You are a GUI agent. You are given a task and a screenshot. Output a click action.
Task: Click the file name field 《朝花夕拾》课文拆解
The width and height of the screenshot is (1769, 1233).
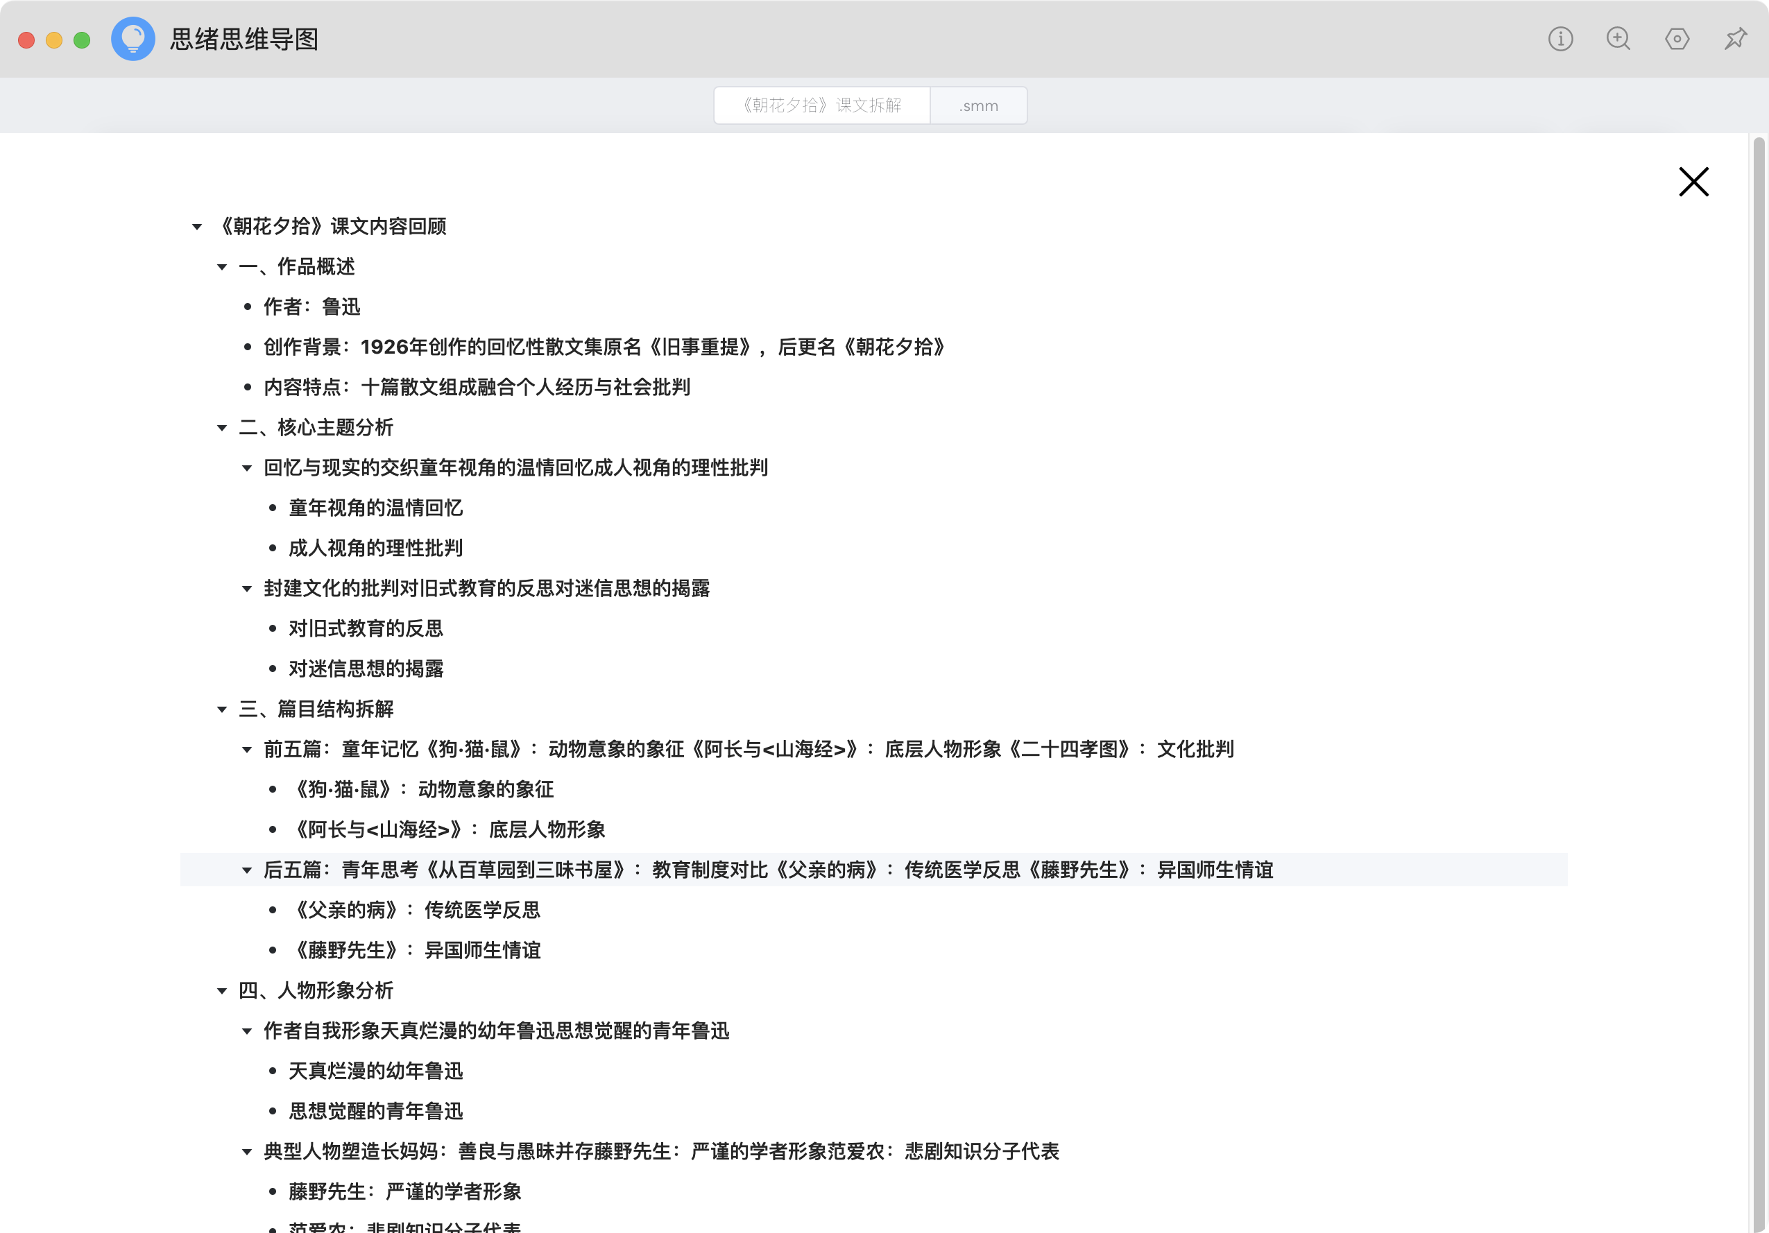[821, 105]
